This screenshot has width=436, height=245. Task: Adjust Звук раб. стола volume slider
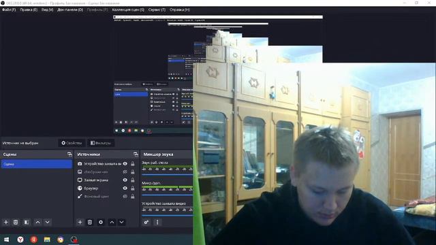click(167, 175)
